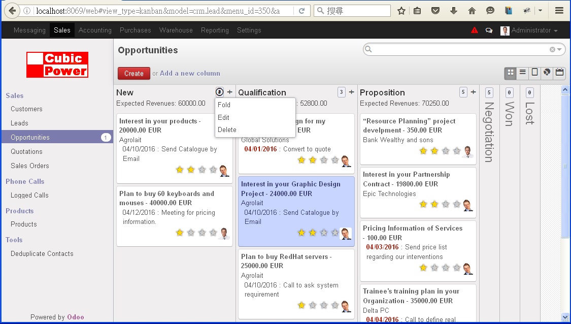Set third star on Interest in your products card
Image resolution: width=571 pixels, height=324 pixels.
point(202,170)
